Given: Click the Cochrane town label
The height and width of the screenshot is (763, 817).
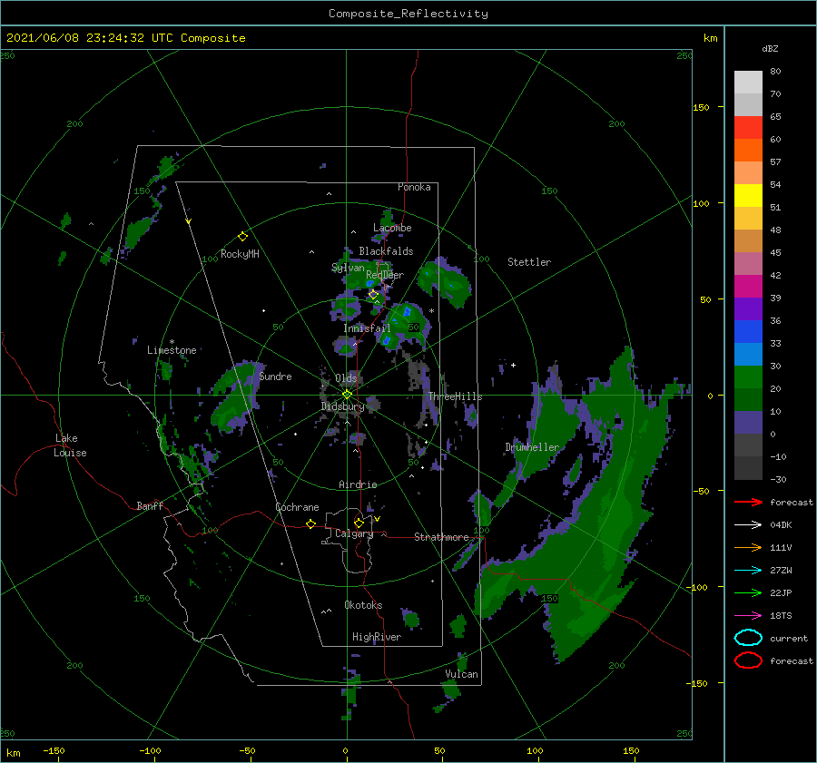Looking at the screenshot, I should (297, 507).
